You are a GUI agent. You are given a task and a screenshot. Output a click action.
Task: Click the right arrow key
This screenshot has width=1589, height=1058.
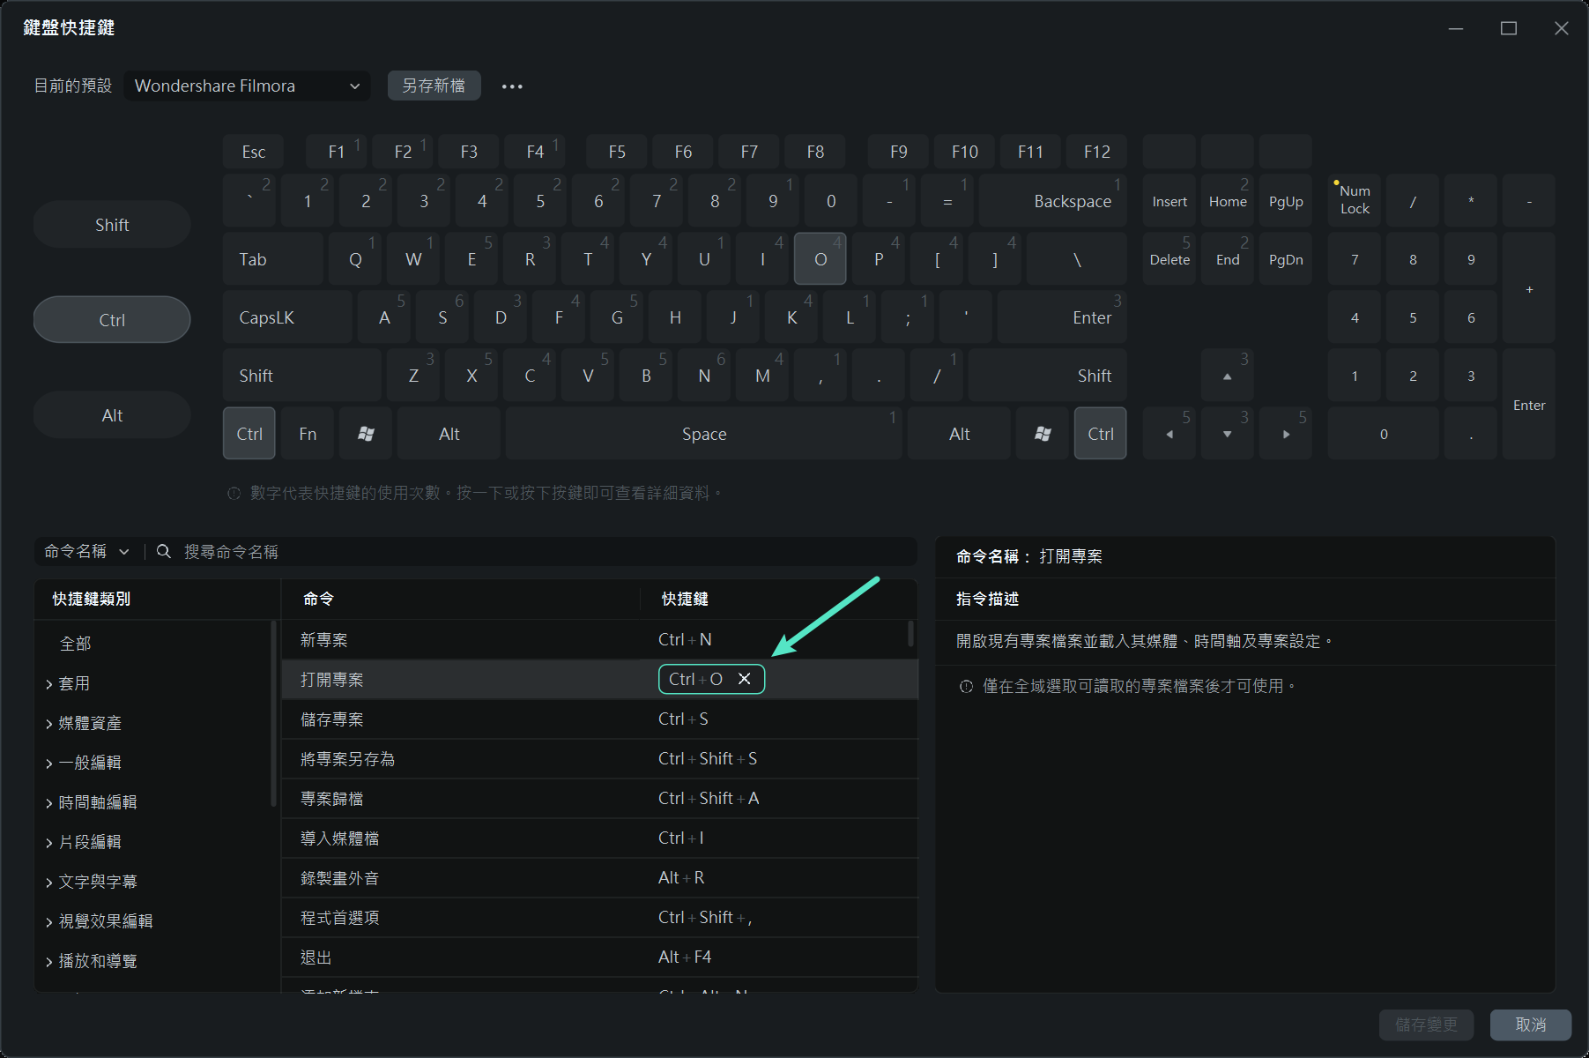[1286, 434]
